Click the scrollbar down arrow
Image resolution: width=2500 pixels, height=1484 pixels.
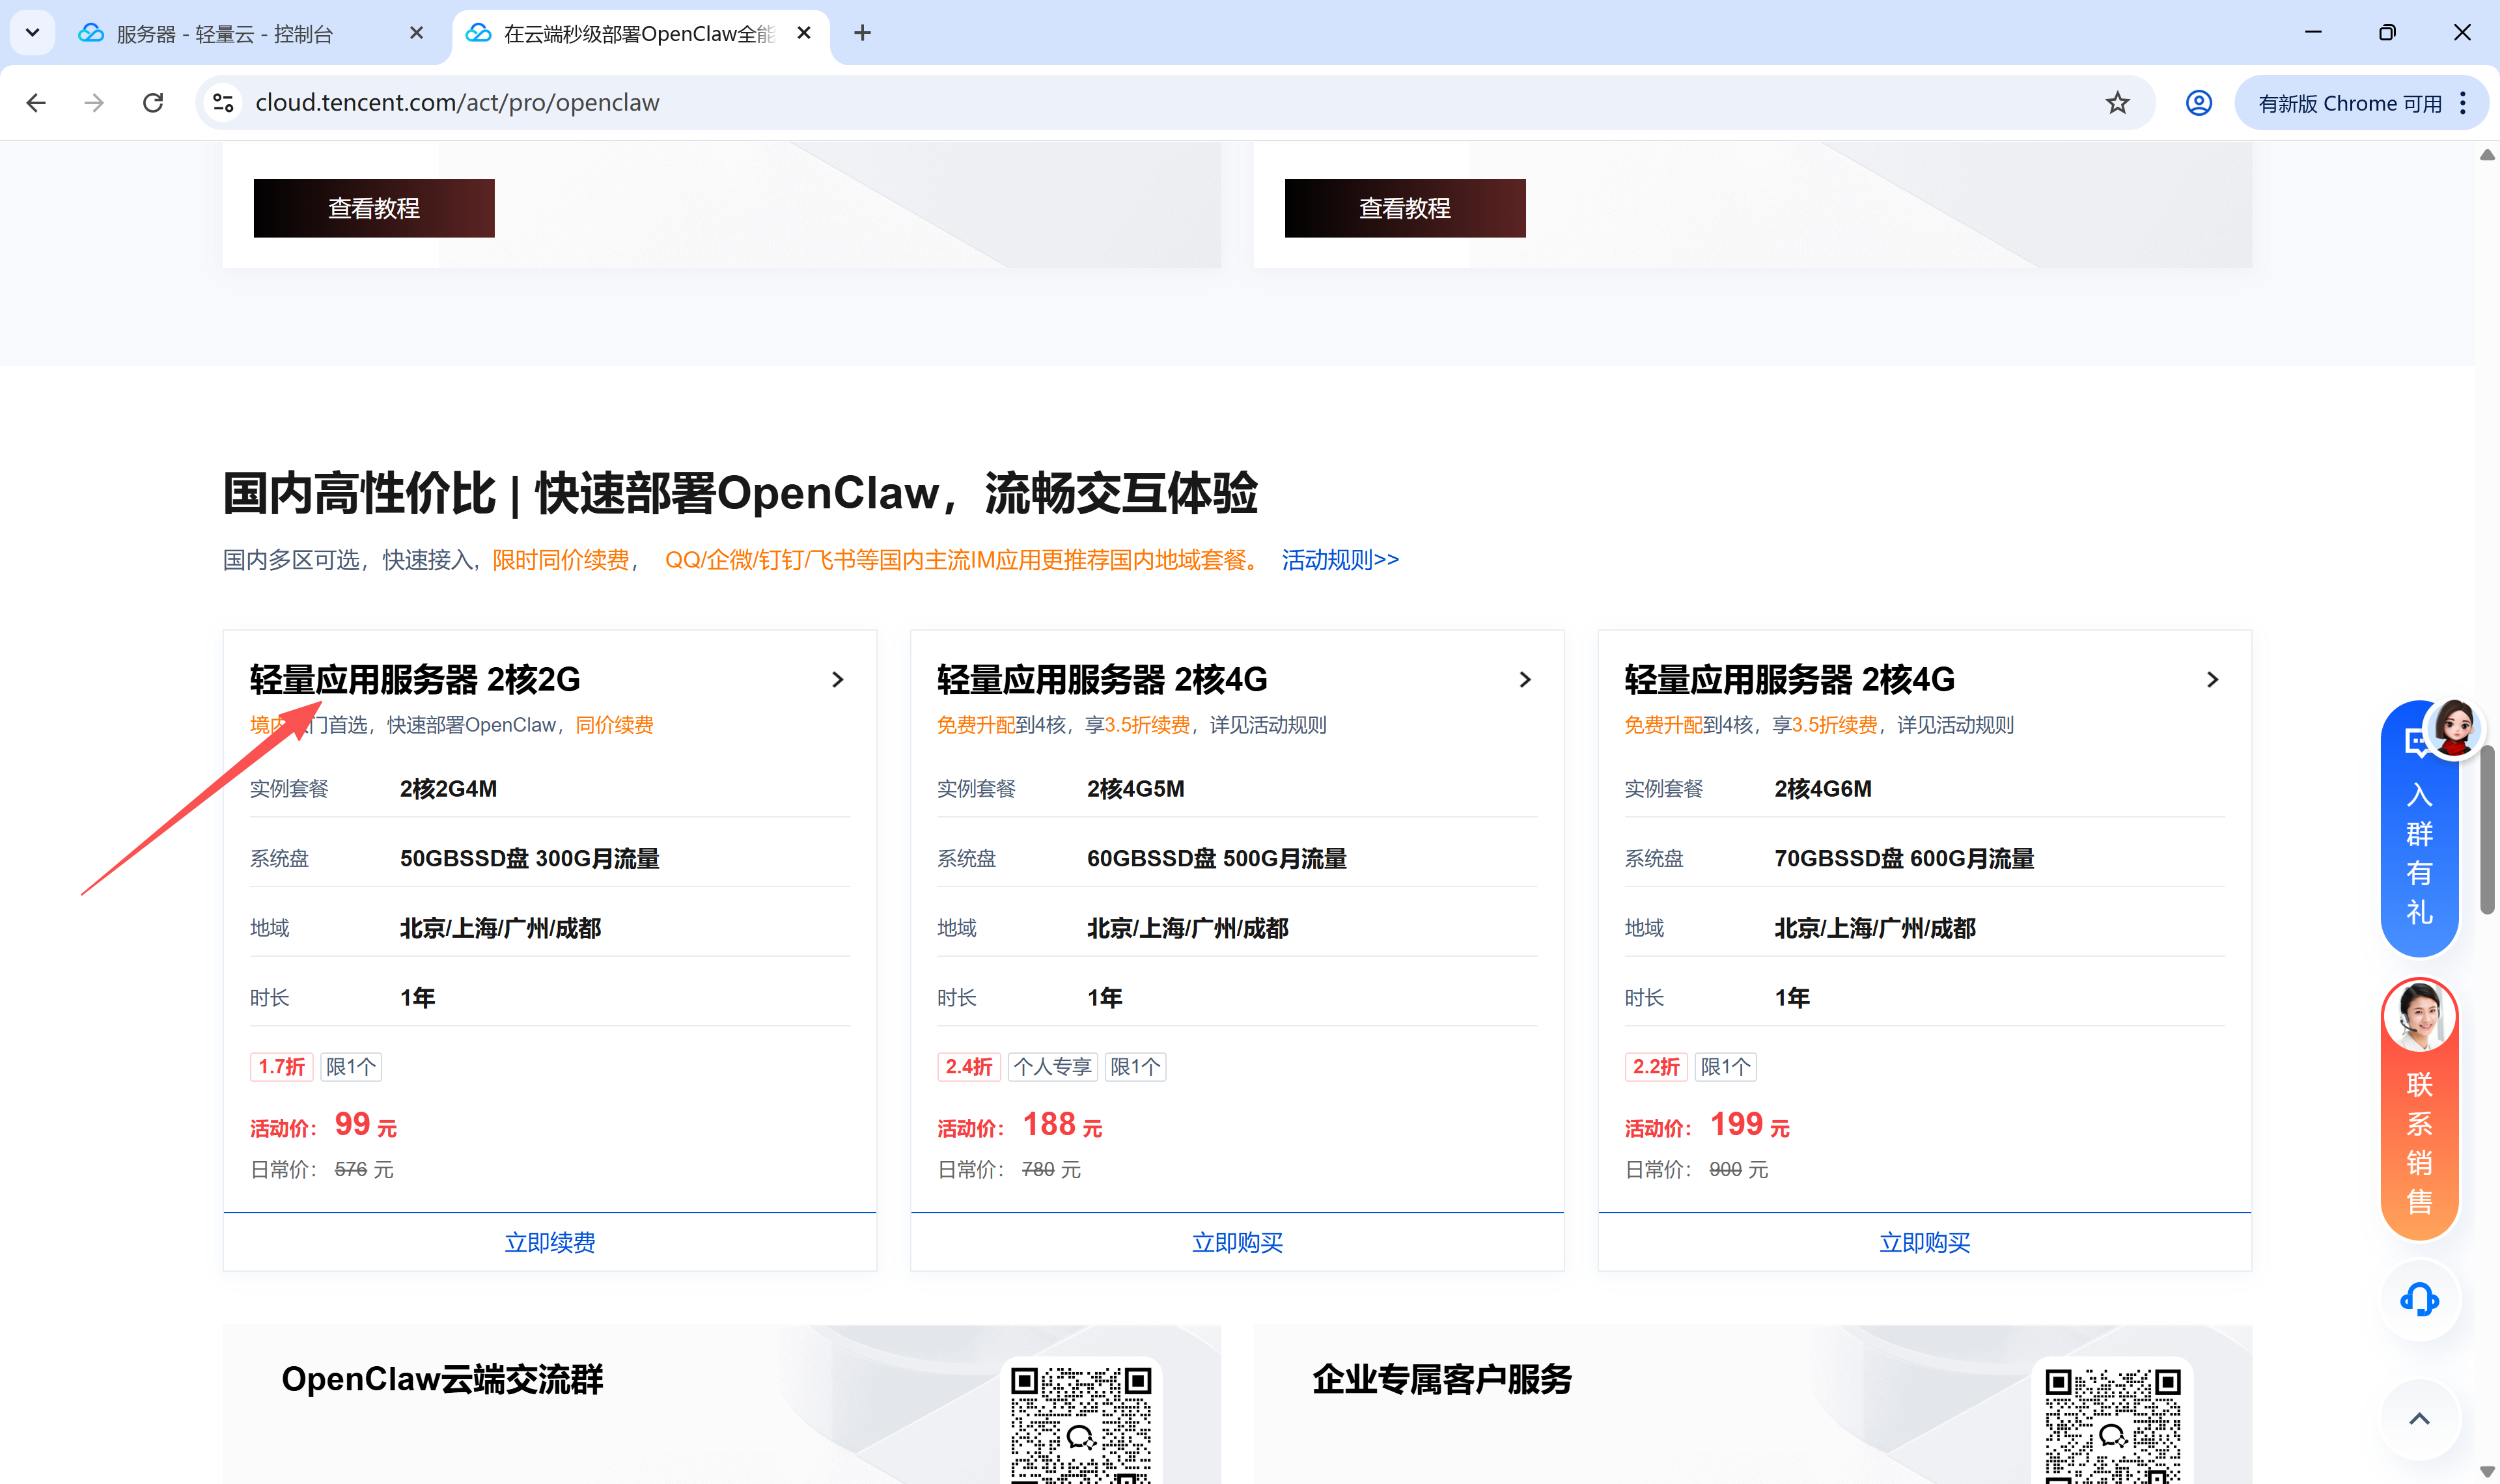coord(2487,1472)
